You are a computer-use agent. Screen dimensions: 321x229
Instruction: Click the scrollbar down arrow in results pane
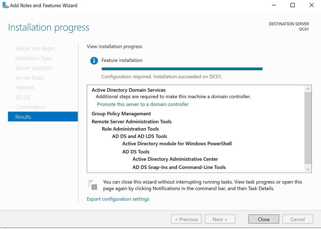308,169
